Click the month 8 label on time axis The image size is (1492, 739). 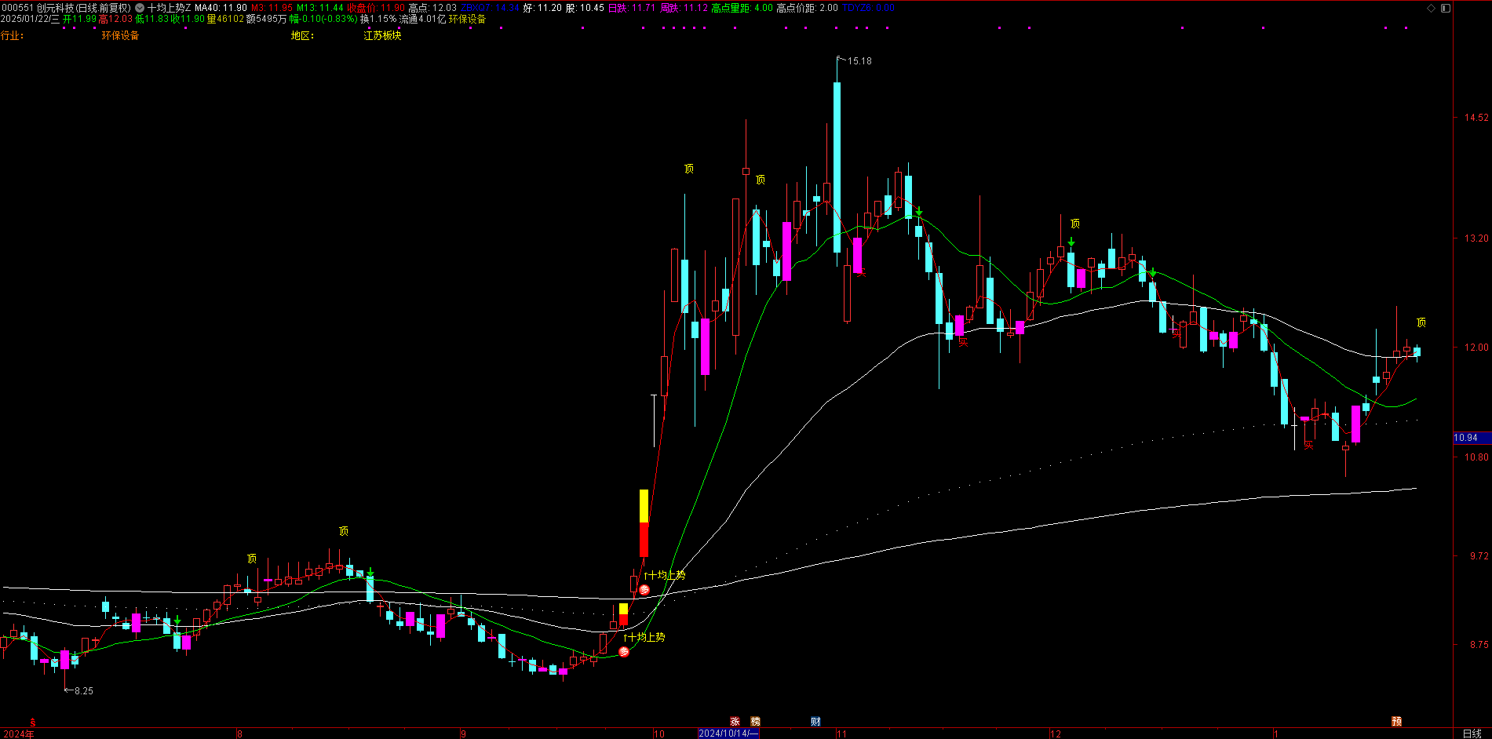point(239,734)
